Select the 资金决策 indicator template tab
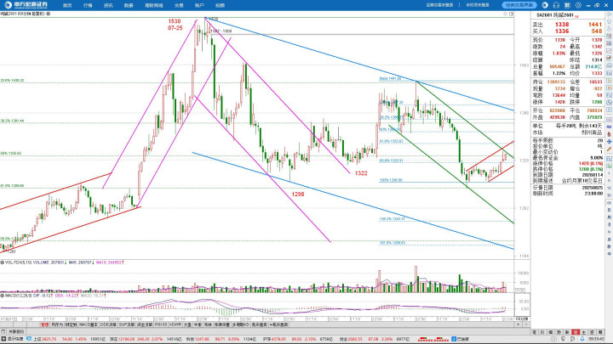This screenshot has width=613, height=344. click(x=145, y=324)
